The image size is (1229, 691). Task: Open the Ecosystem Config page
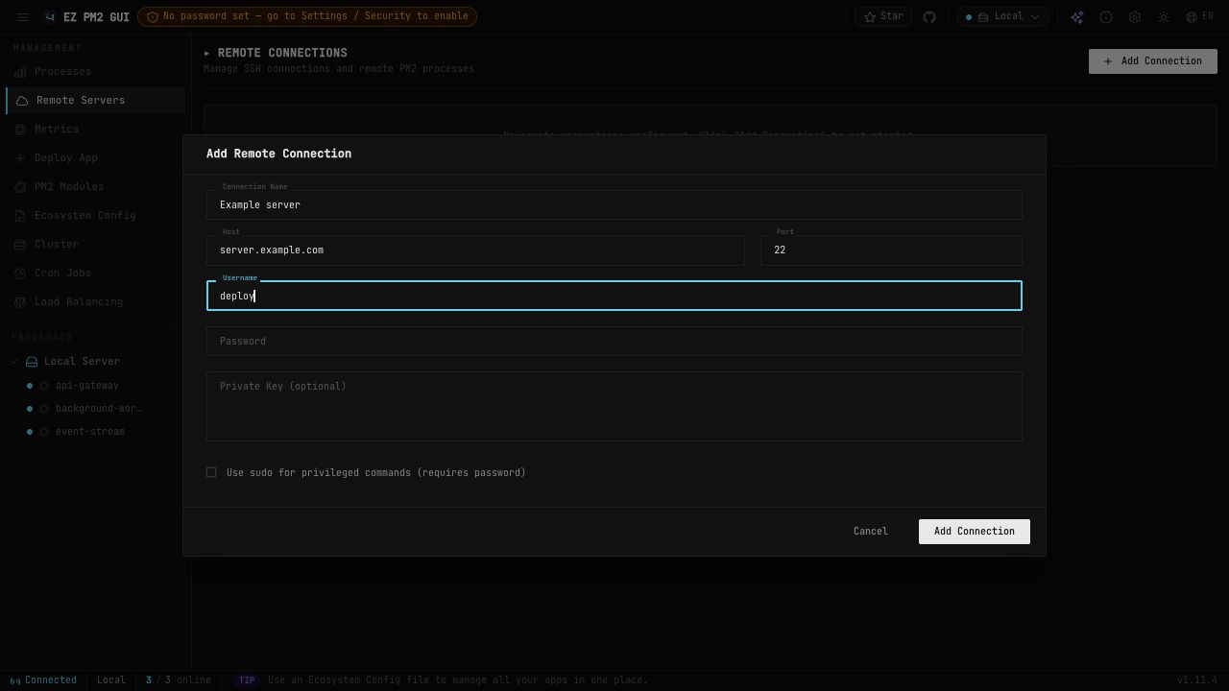tap(95, 216)
